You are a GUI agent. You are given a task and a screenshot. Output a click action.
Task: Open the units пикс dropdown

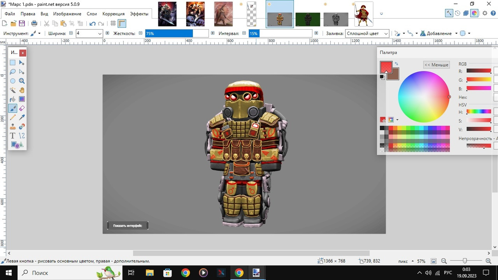pos(406,261)
